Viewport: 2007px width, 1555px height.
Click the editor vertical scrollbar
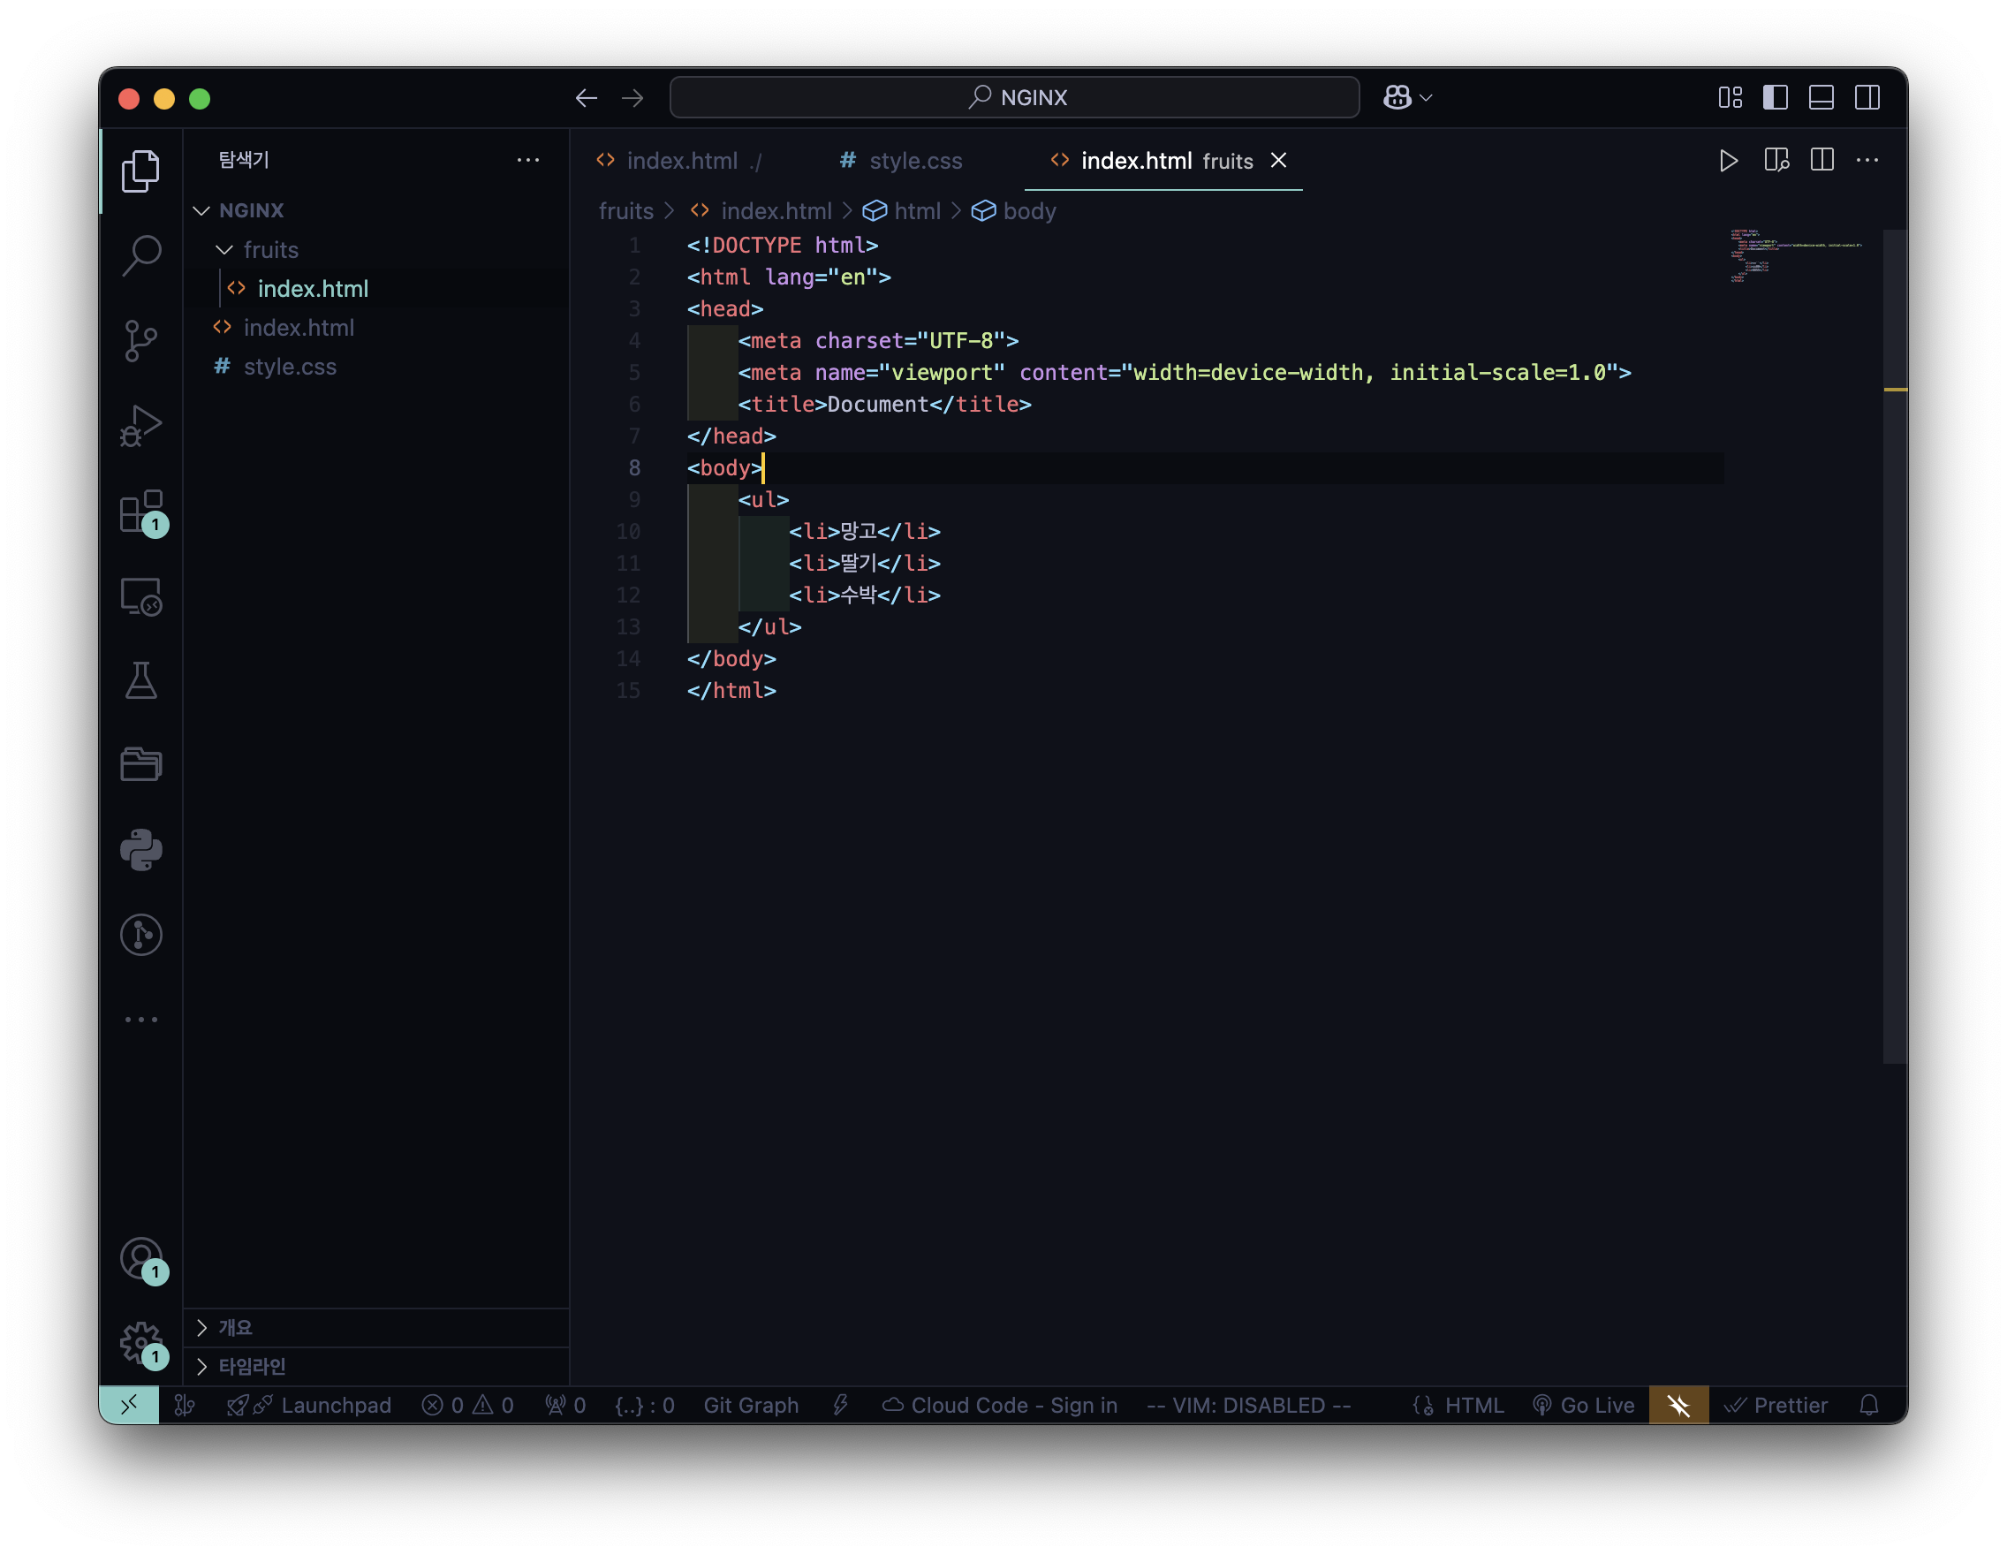click(1894, 643)
